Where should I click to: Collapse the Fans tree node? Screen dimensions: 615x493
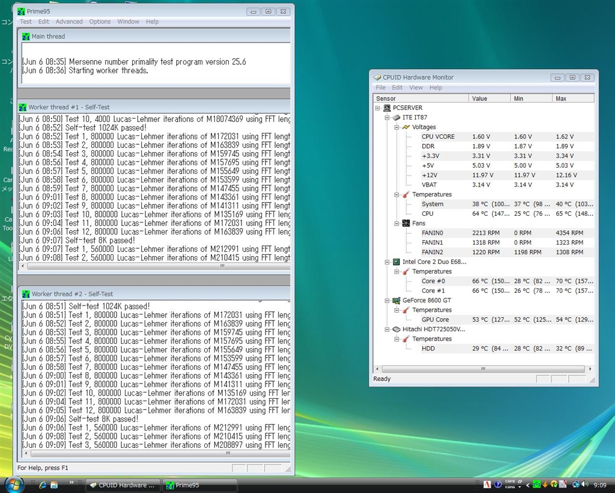pyautogui.click(x=397, y=224)
